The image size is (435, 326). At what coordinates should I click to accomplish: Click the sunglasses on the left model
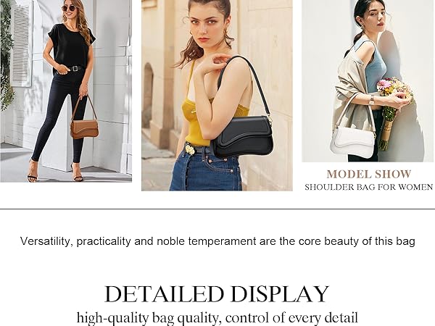(x=69, y=8)
